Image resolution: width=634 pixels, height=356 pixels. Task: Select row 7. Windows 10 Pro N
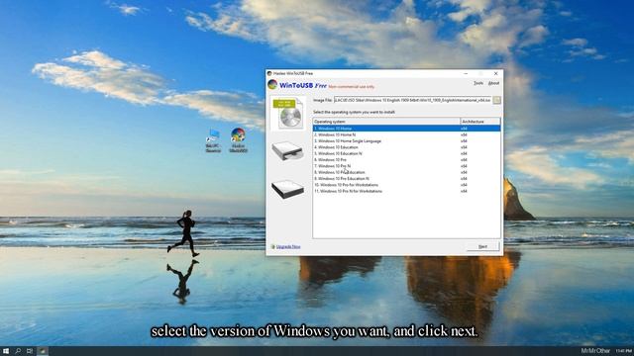406,166
